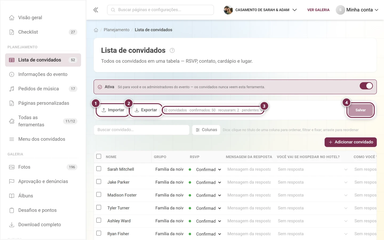Click the Aprovação e denúncias flag icon

tap(12, 182)
